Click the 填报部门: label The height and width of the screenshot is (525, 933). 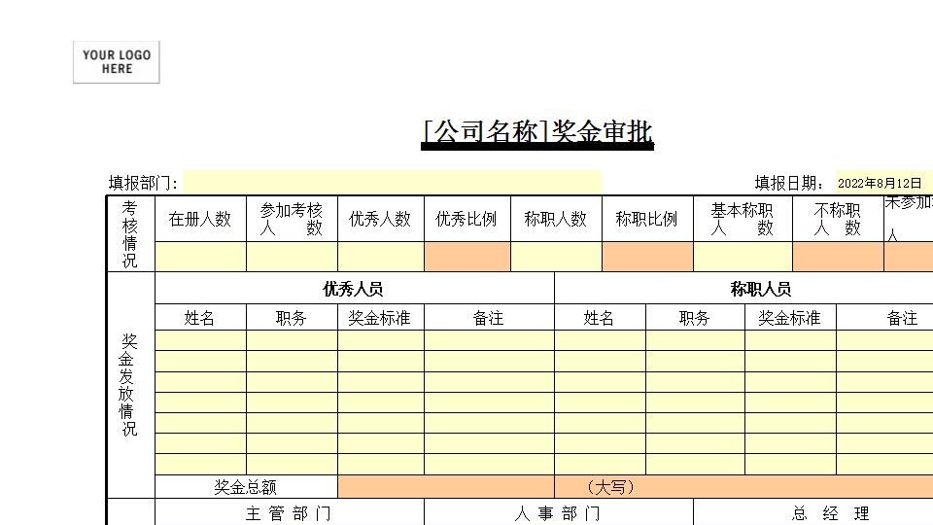pyautogui.click(x=143, y=183)
